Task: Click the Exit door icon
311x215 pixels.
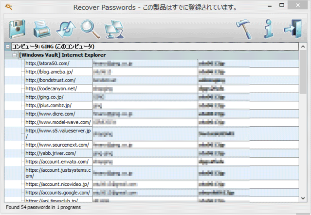Action: click(x=293, y=29)
